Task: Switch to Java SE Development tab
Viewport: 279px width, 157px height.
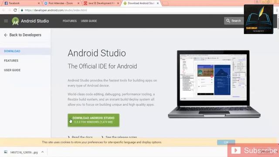Action: 102,3
